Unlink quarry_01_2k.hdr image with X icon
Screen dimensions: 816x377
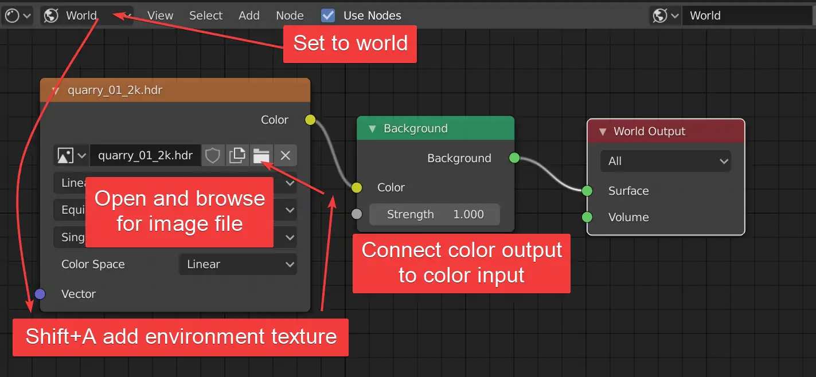[286, 155]
